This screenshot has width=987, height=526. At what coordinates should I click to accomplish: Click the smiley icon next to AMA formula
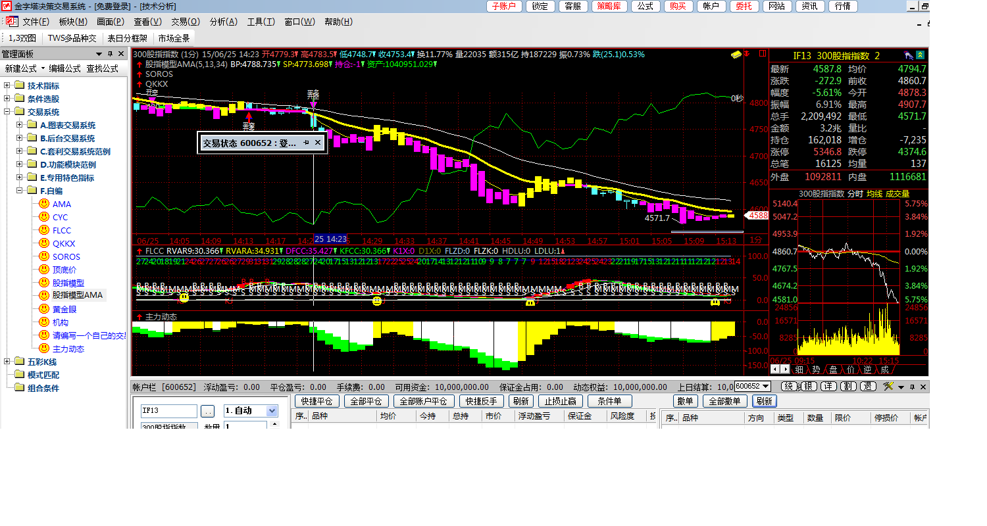click(x=44, y=204)
